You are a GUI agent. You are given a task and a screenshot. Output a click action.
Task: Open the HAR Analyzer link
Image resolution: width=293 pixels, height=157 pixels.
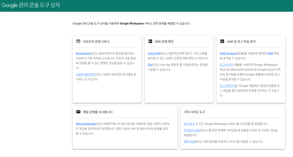[x=228, y=53]
